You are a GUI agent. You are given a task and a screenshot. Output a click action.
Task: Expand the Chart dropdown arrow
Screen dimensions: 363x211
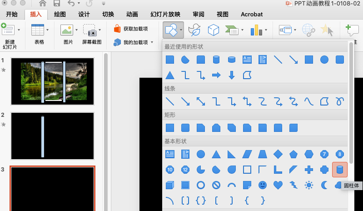click(x=266, y=30)
